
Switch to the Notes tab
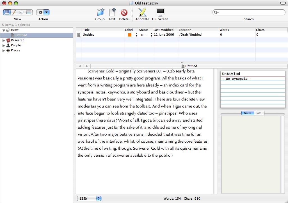[248, 113]
